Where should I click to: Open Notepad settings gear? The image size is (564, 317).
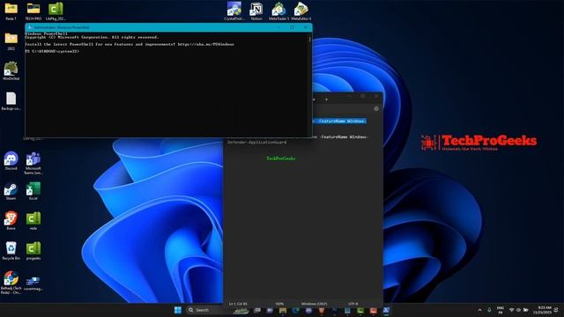pos(376,108)
